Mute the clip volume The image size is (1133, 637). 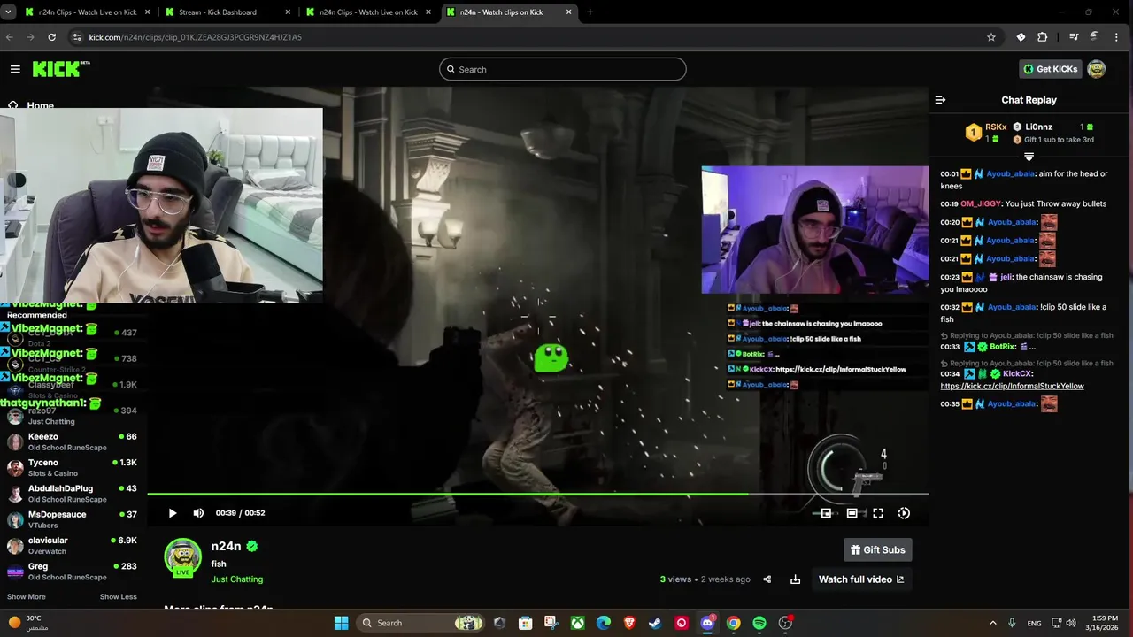coord(198,513)
